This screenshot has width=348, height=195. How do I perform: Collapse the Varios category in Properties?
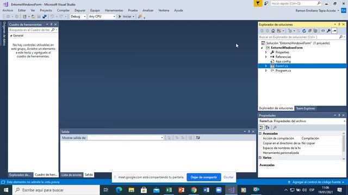[x=260, y=158]
